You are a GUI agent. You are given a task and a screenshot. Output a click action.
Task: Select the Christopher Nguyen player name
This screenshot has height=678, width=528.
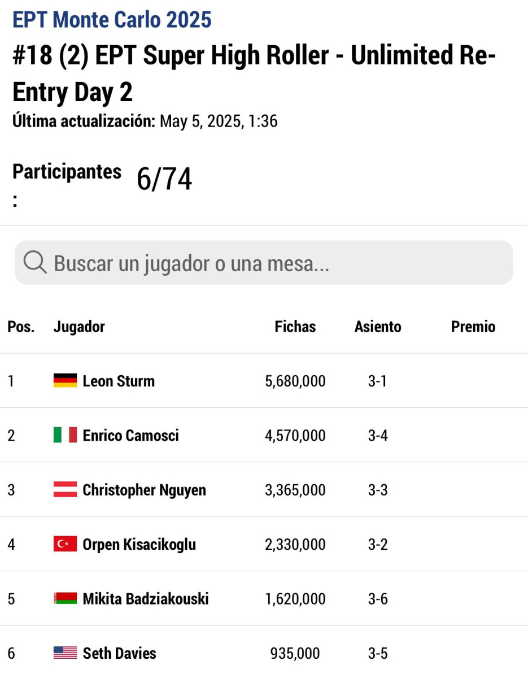[x=145, y=490]
